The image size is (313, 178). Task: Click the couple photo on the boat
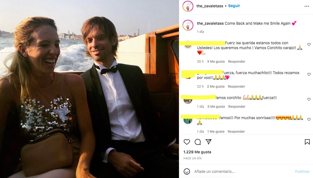89,89
